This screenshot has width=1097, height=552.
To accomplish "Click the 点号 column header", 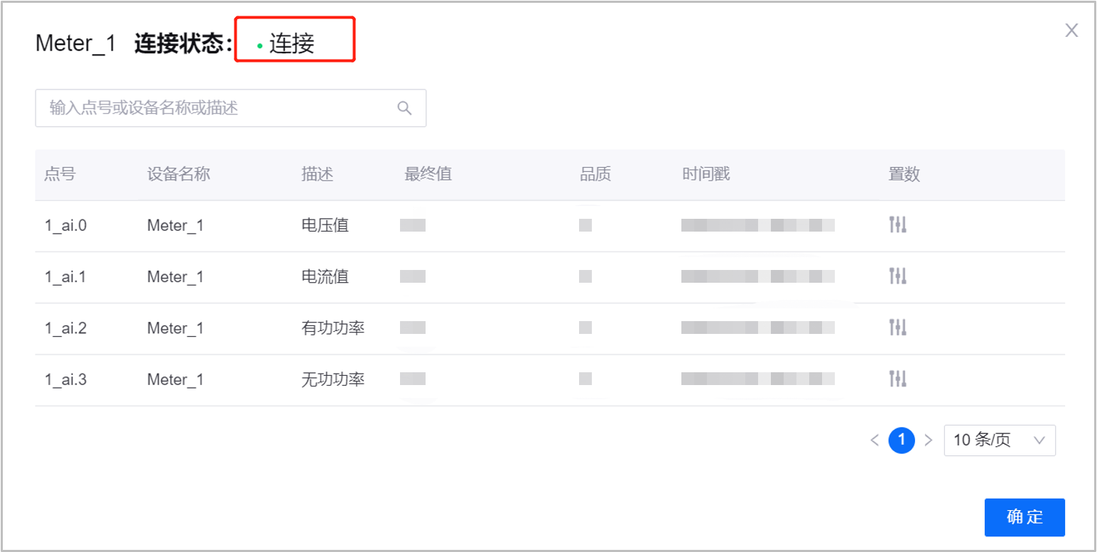I will [x=60, y=174].
